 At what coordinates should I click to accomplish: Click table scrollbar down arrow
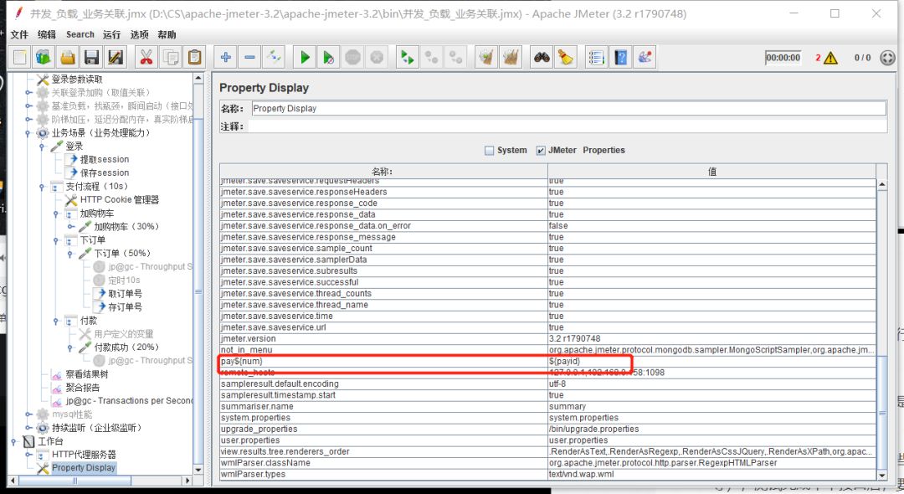click(x=882, y=475)
